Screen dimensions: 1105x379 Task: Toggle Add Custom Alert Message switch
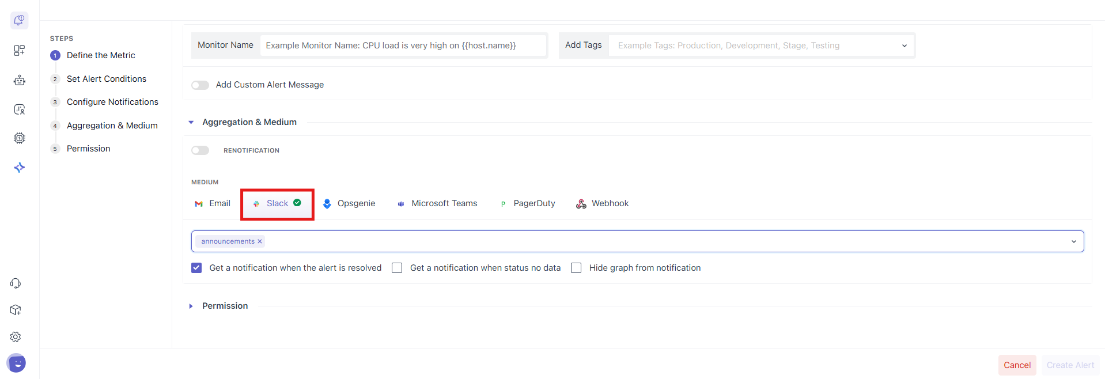coord(200,85)
